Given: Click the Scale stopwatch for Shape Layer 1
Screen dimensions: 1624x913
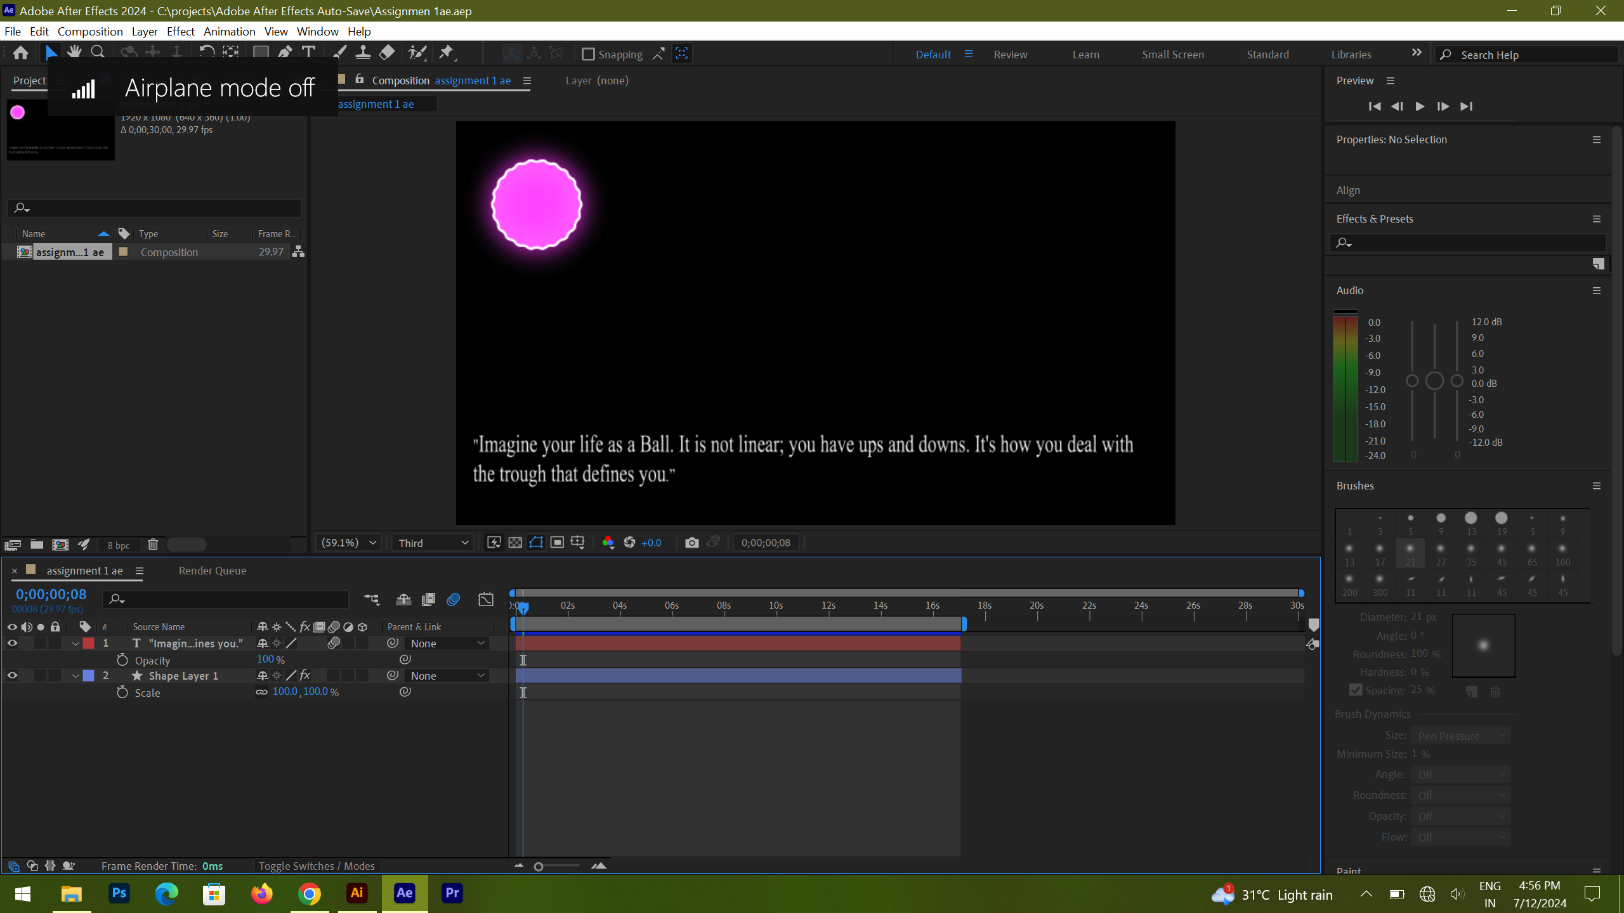Looking at the screenshot, I should tap(122, 692).
